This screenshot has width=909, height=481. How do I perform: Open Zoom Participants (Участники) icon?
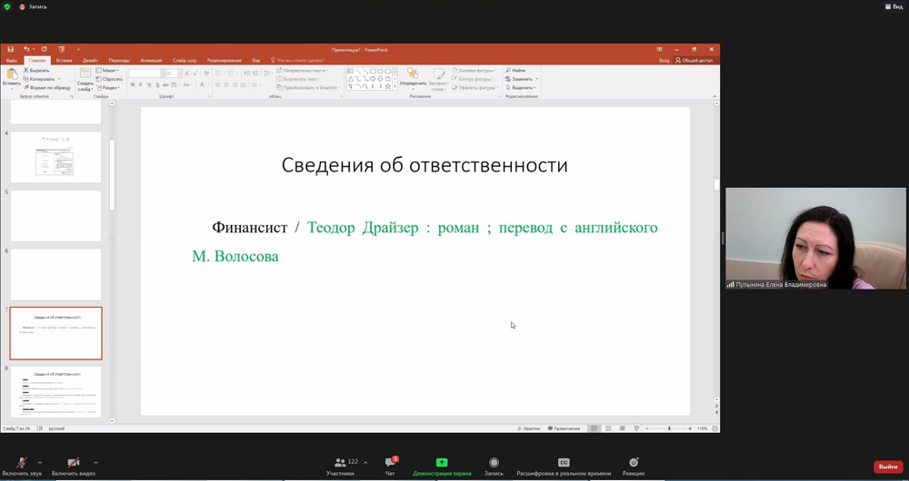340,463
